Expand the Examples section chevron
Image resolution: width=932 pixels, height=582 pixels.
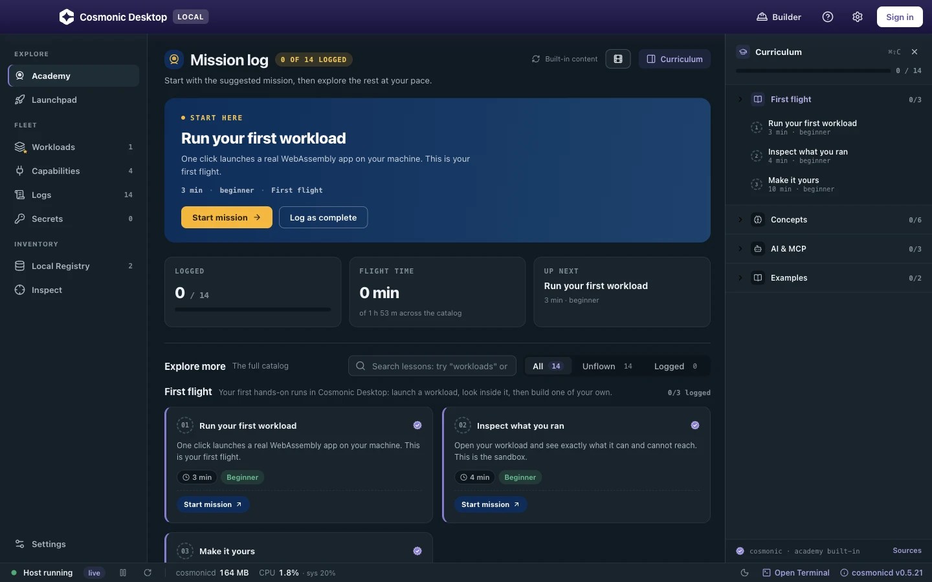(740, 278)
